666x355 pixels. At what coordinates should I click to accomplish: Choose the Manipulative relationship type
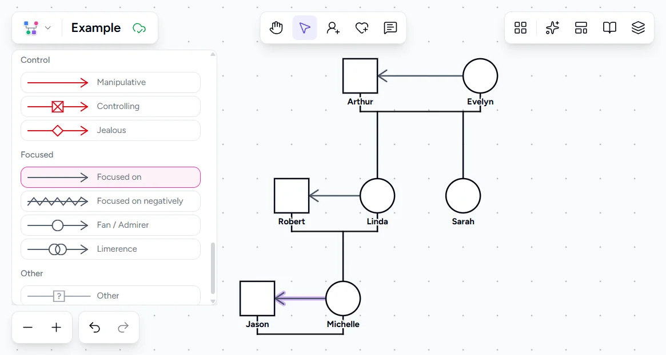110,82
